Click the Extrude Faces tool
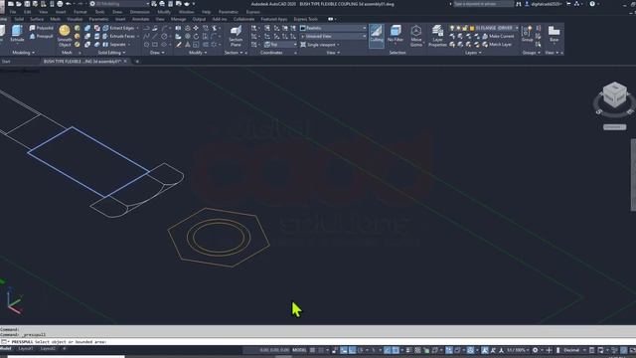The image size is (636, 358). [x=118, y=36]
